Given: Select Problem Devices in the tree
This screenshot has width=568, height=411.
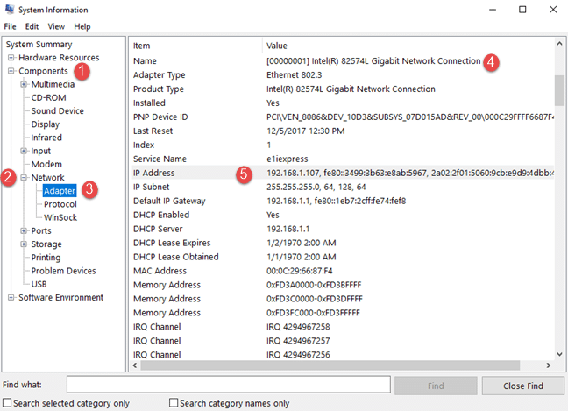Looking at the screenshot, I should click(63, 271).
